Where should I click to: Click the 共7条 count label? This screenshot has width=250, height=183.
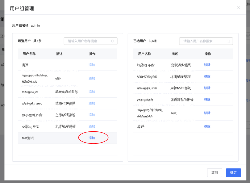37,41
